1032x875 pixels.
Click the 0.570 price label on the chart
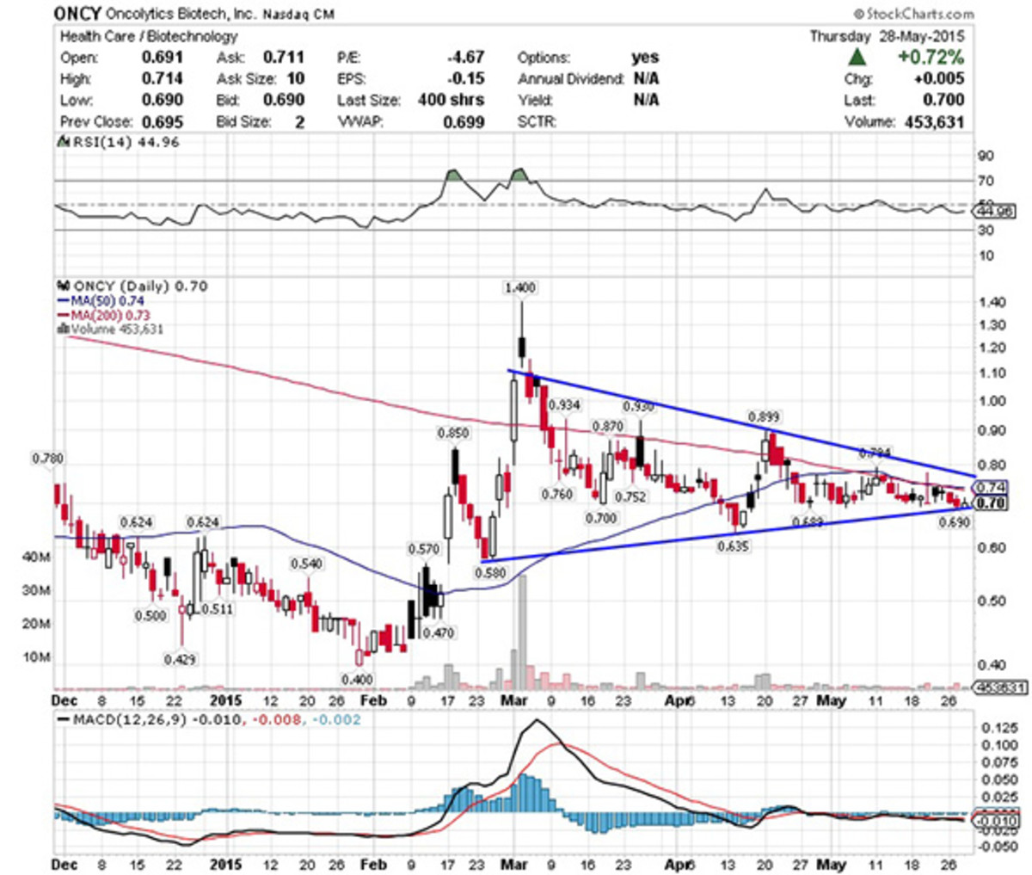[x=424, y=549]
